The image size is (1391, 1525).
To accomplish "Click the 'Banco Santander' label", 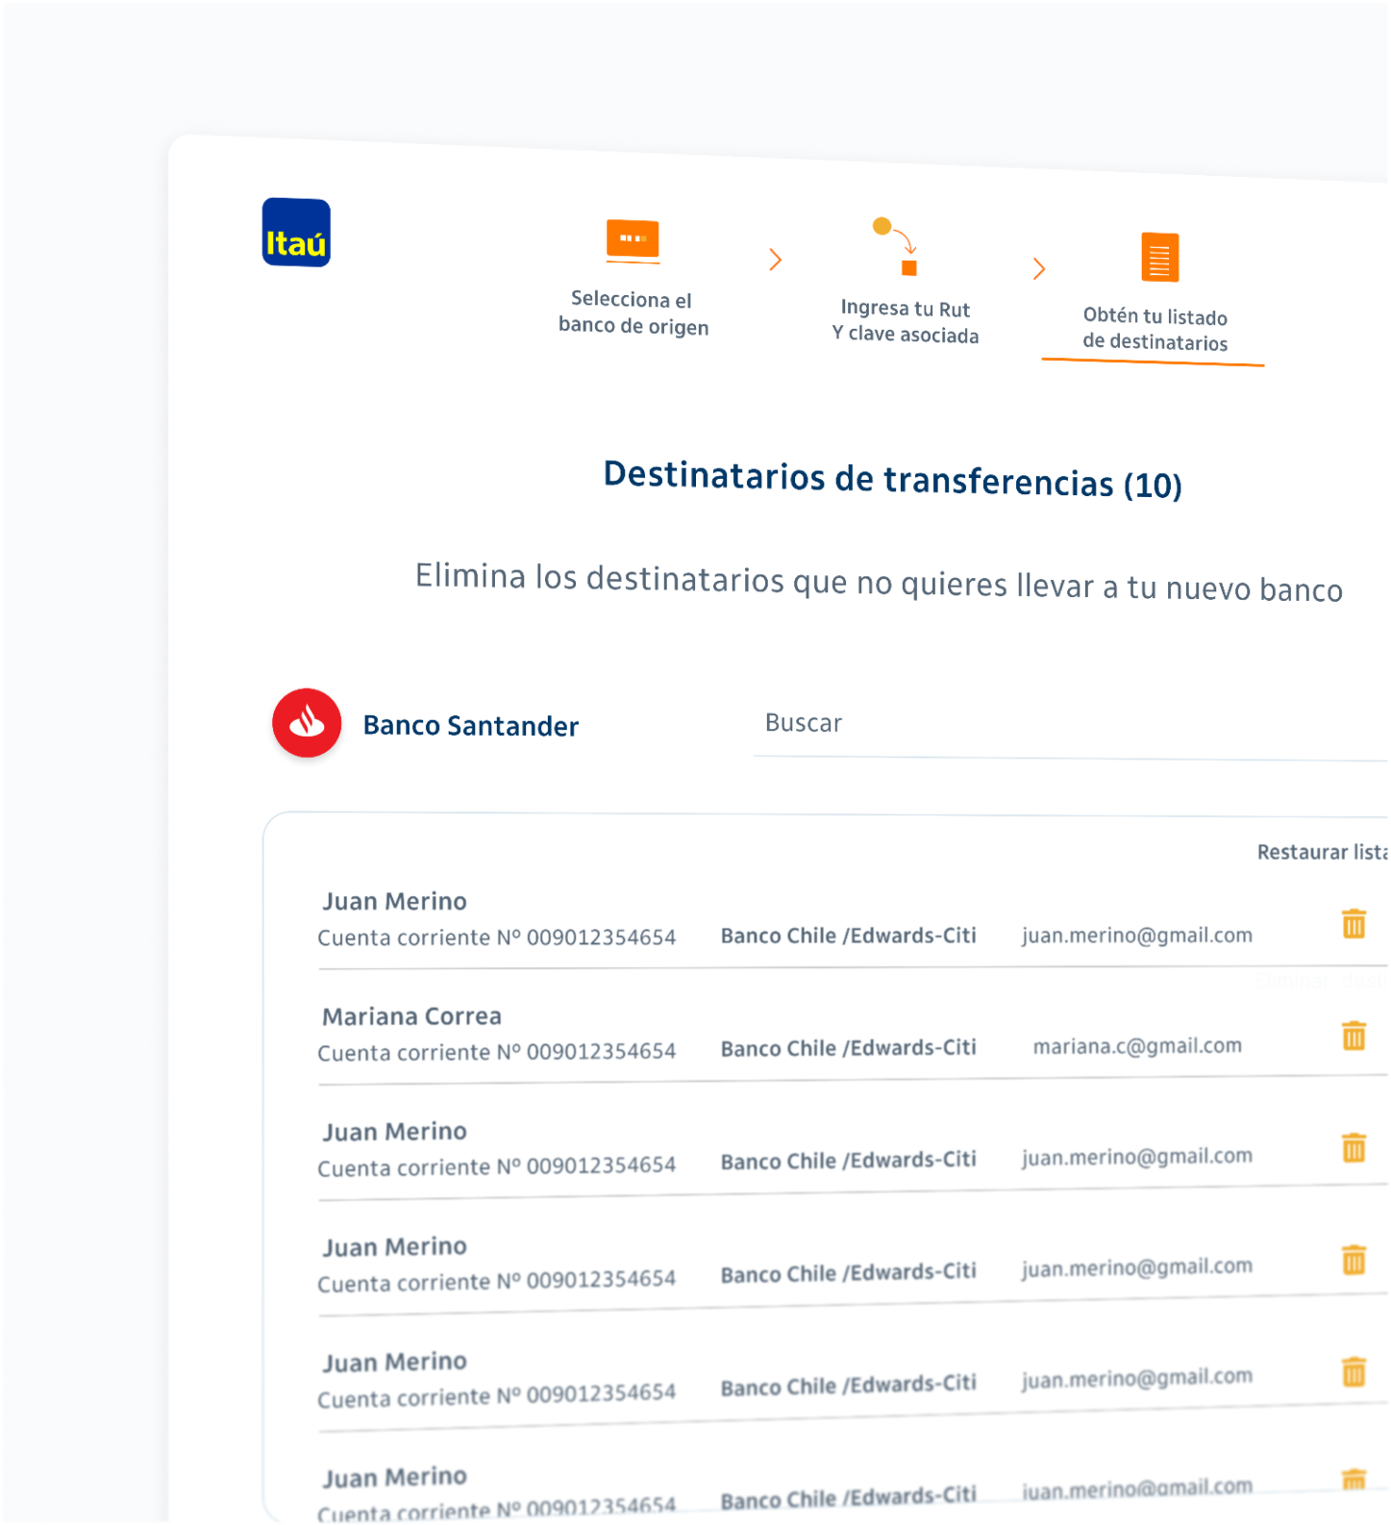I will point(471,725).
